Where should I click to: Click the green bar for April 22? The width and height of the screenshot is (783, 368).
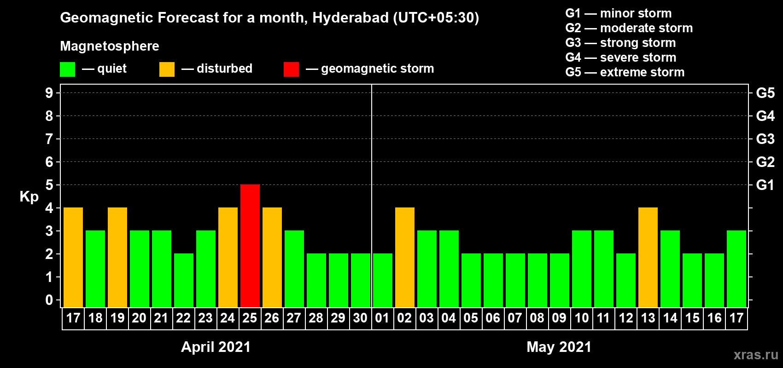(x=184, y=280)
